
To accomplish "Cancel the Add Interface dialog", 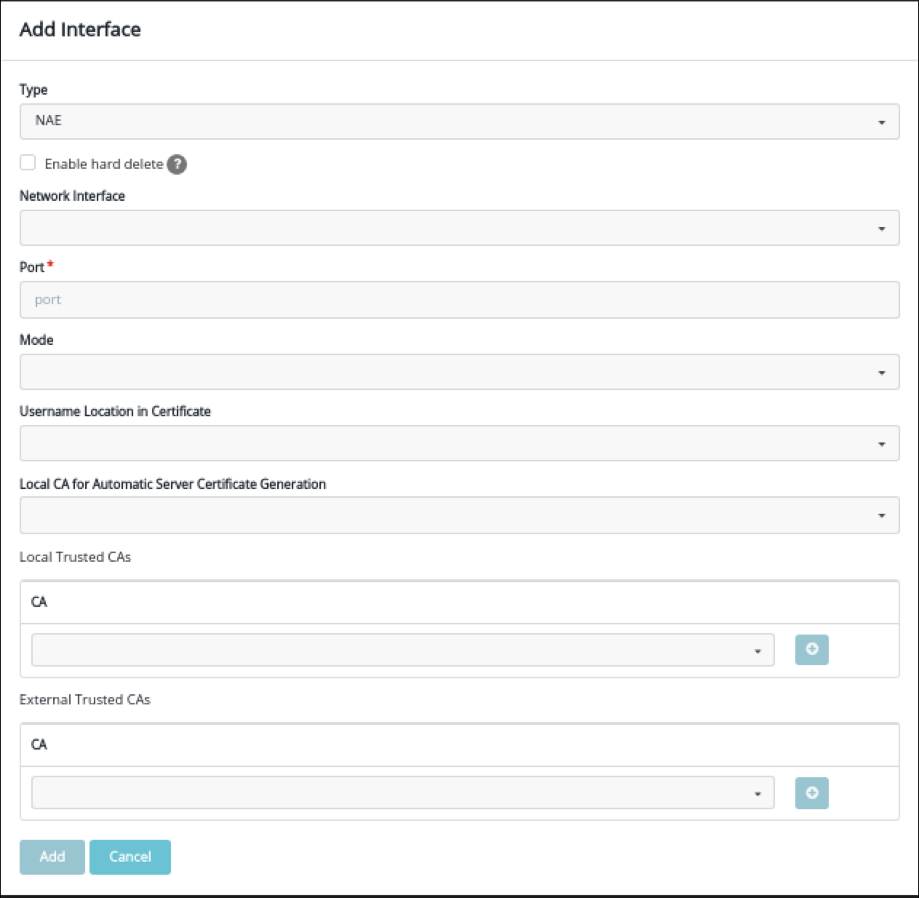I will tap(130, 857).
